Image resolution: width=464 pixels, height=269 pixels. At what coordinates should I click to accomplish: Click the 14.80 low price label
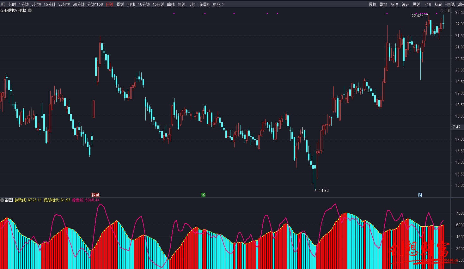tap(324, 191)
